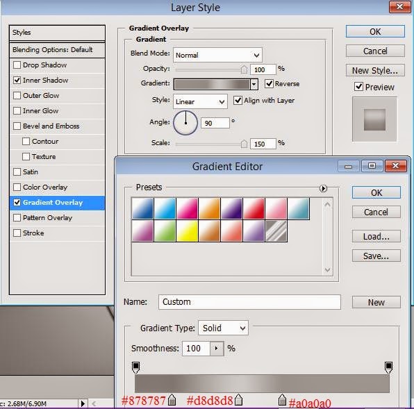414x409 pixels.
Task: Enable the Drop Shadow checkbox
Action: coord(17,65)
